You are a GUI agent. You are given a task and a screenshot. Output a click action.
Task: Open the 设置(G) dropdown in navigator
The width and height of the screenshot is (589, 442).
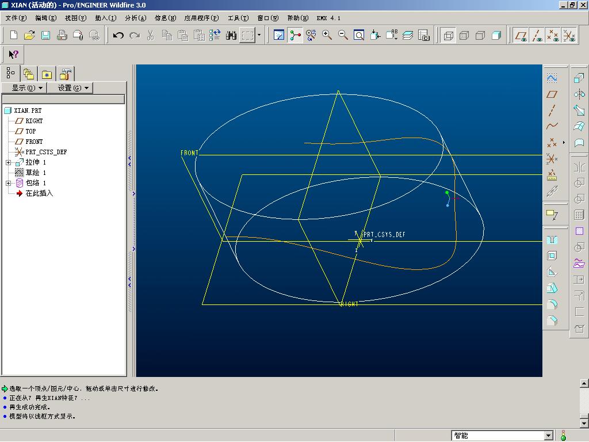(x=70, y=88)
